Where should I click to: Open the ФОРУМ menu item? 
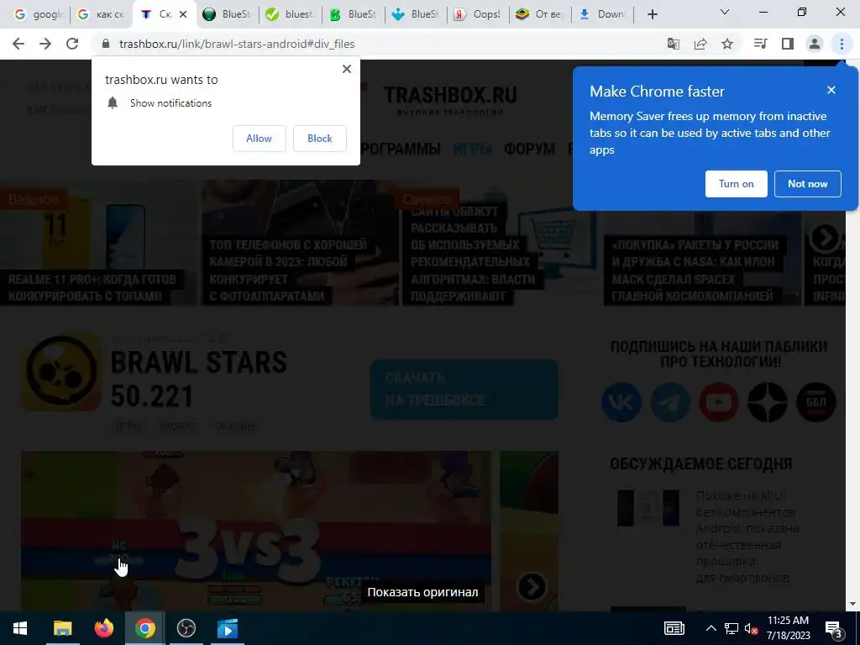pyautogui.click(x=529, y=149)
